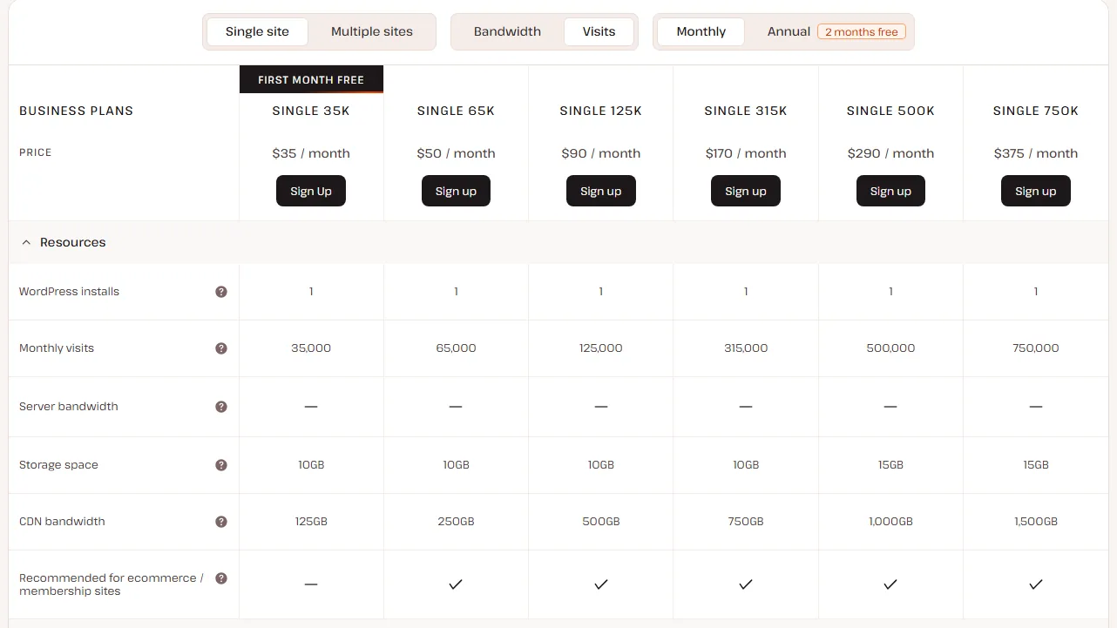The height and width of the screenshot is (628, 1117).
Task: Click the 315,000 monthly visits cell
Action: click(746, 348)
